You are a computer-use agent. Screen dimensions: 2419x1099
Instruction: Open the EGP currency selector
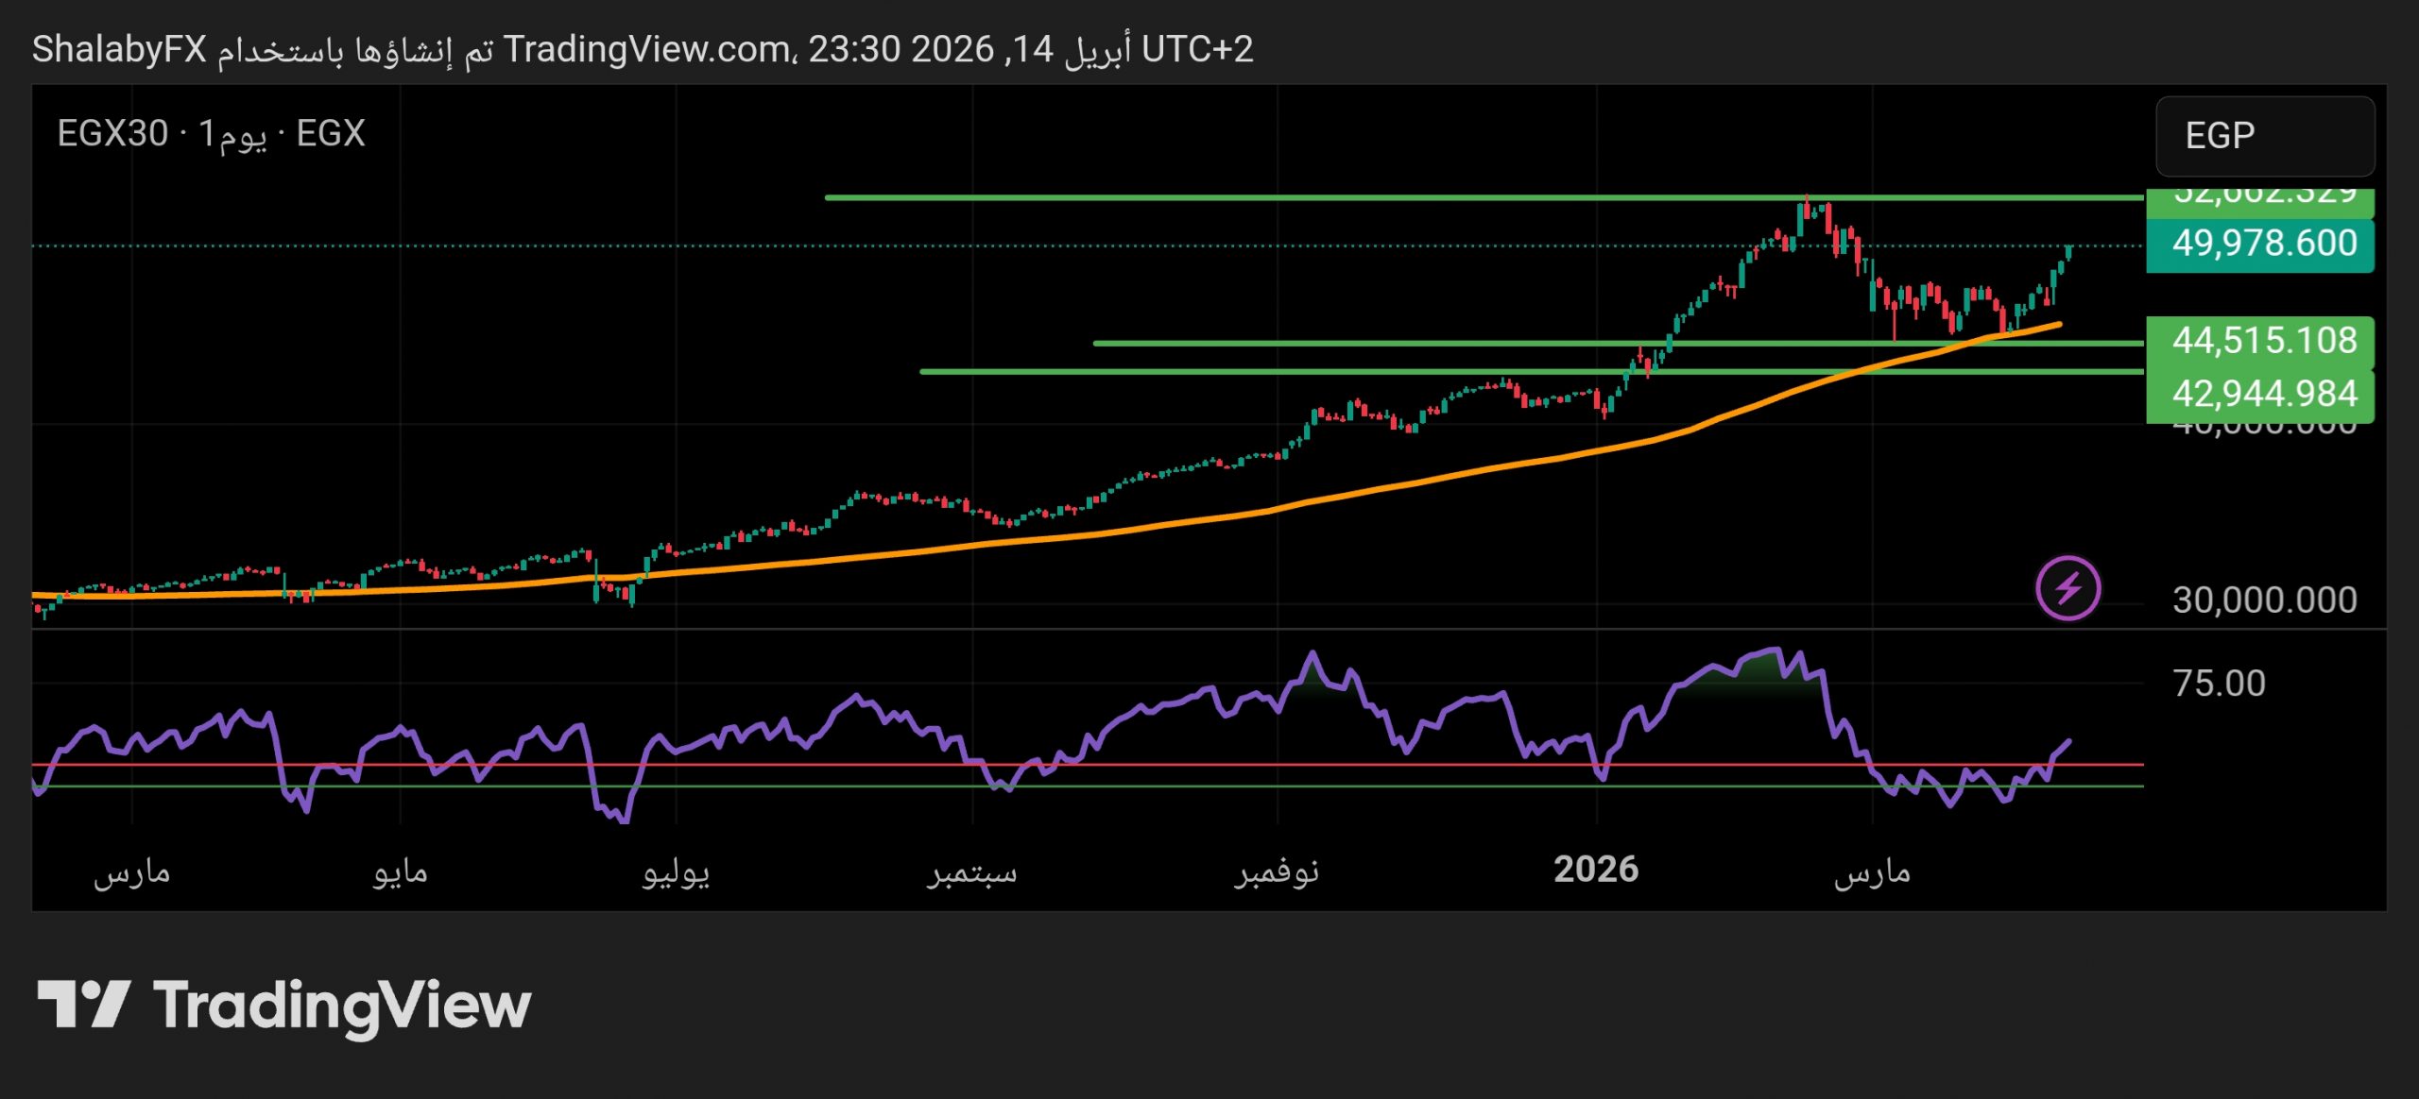coord(2264,136)
